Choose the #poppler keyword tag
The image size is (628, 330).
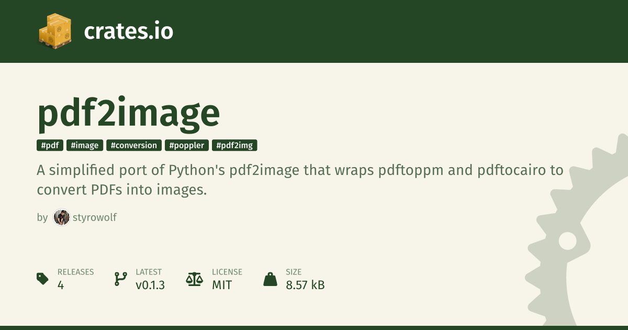pos(187,145)
